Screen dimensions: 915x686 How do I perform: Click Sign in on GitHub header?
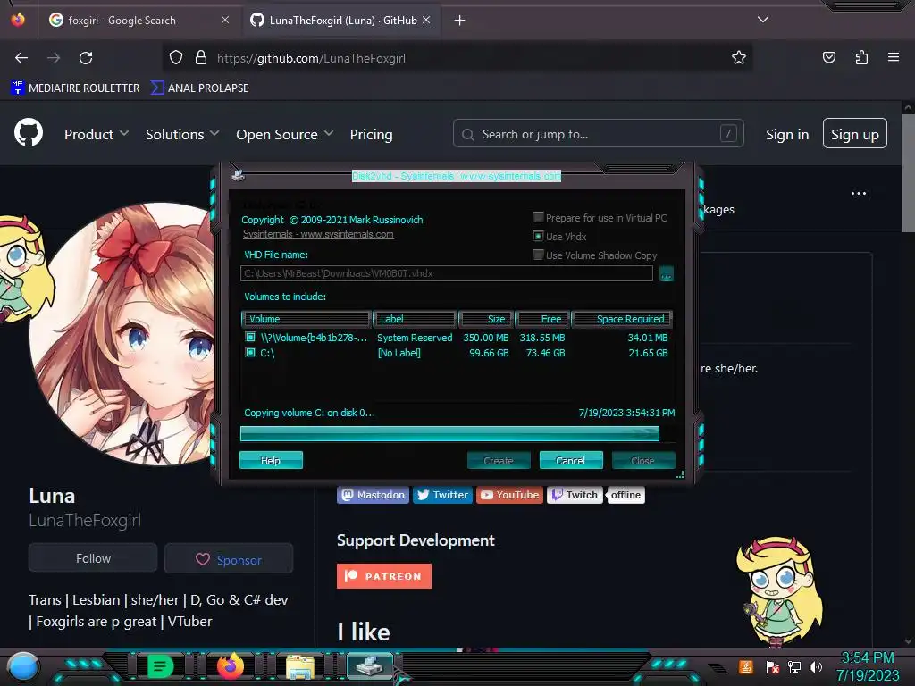[x=787, y=134]
